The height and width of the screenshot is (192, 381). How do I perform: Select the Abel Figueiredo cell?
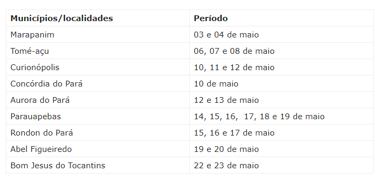(98, 149)
